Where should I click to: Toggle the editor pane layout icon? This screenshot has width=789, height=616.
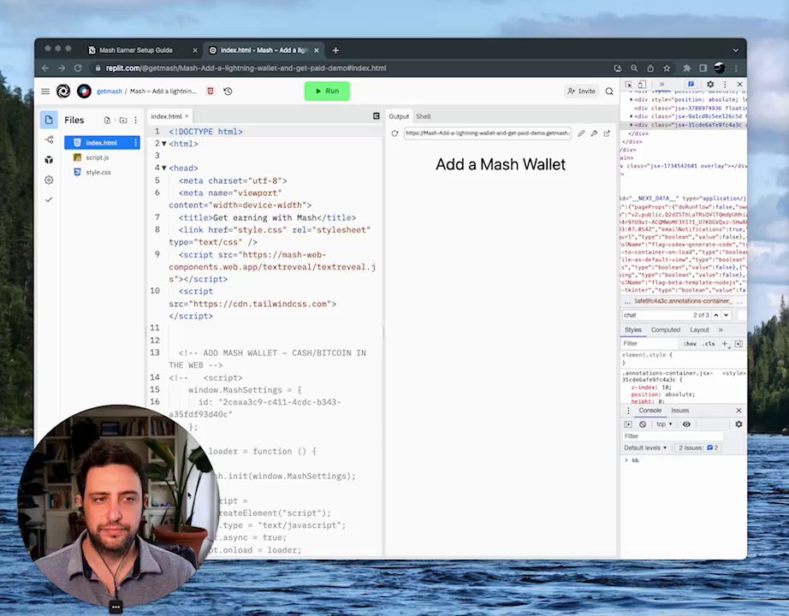[x=377, y=116]
